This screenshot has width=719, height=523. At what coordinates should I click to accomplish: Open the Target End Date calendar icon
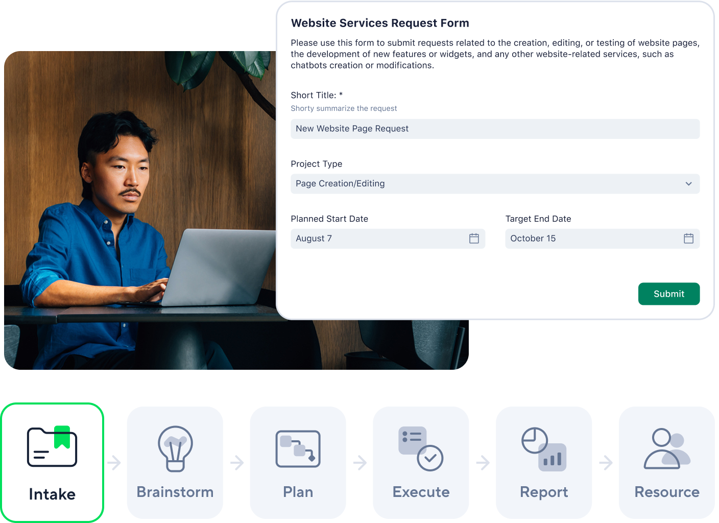[x=688, y=239]
